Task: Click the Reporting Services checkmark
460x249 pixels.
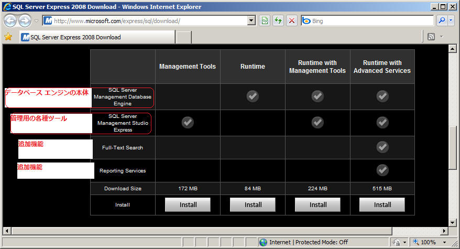Action: [x=382, y=170]
